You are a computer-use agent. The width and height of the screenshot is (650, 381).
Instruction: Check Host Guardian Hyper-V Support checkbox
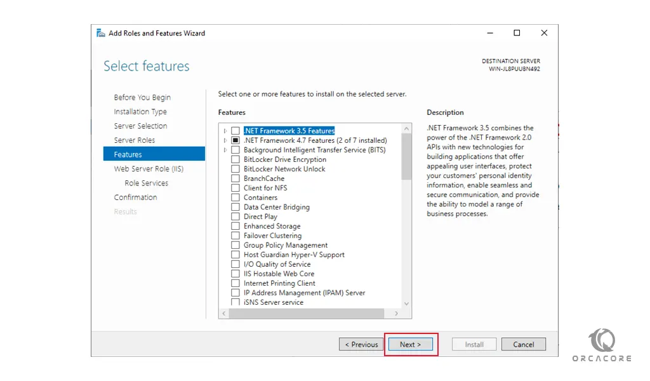coord(235,255)
